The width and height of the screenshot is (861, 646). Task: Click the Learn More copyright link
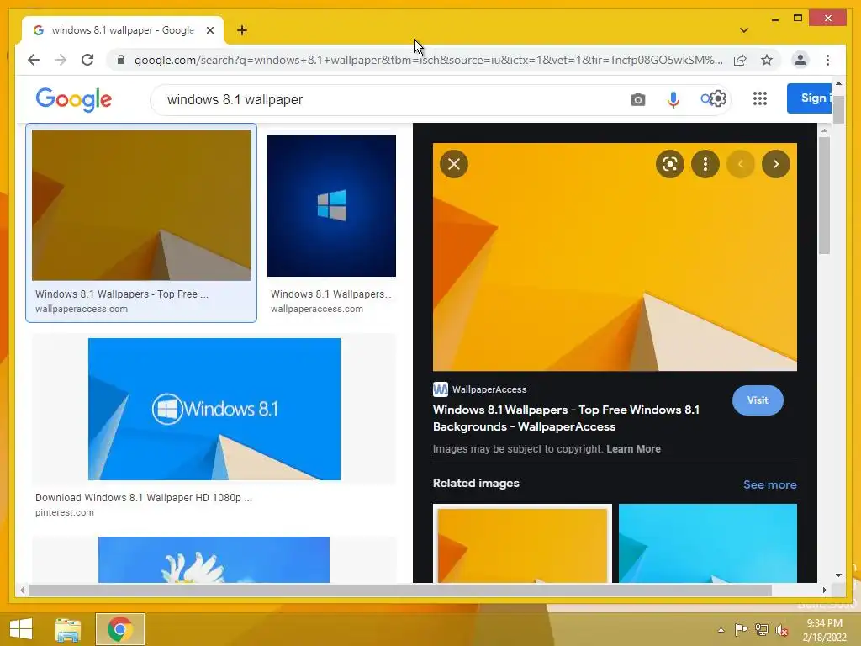[x=633, y=449]
